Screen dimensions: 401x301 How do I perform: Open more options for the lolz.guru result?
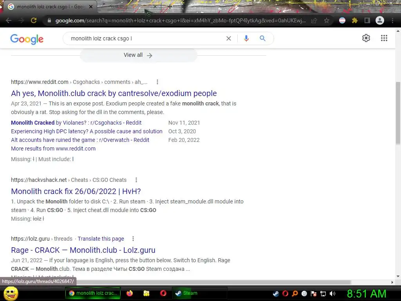(x=133, y=239)
